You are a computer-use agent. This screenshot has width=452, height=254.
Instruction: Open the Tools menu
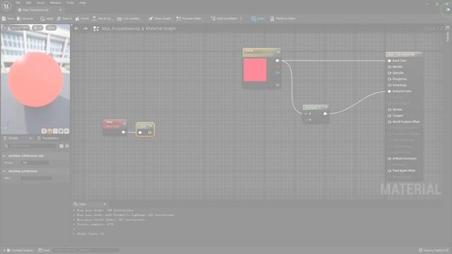pyautogui.click(x=70, y=3)
